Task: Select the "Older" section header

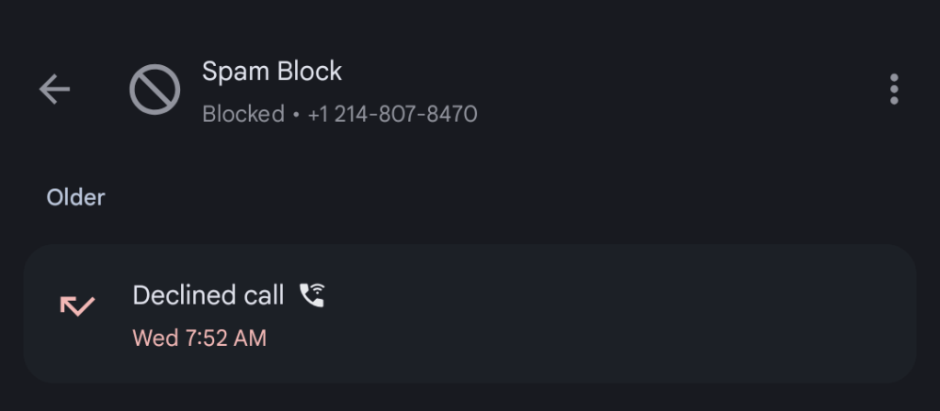Action: 75,197
